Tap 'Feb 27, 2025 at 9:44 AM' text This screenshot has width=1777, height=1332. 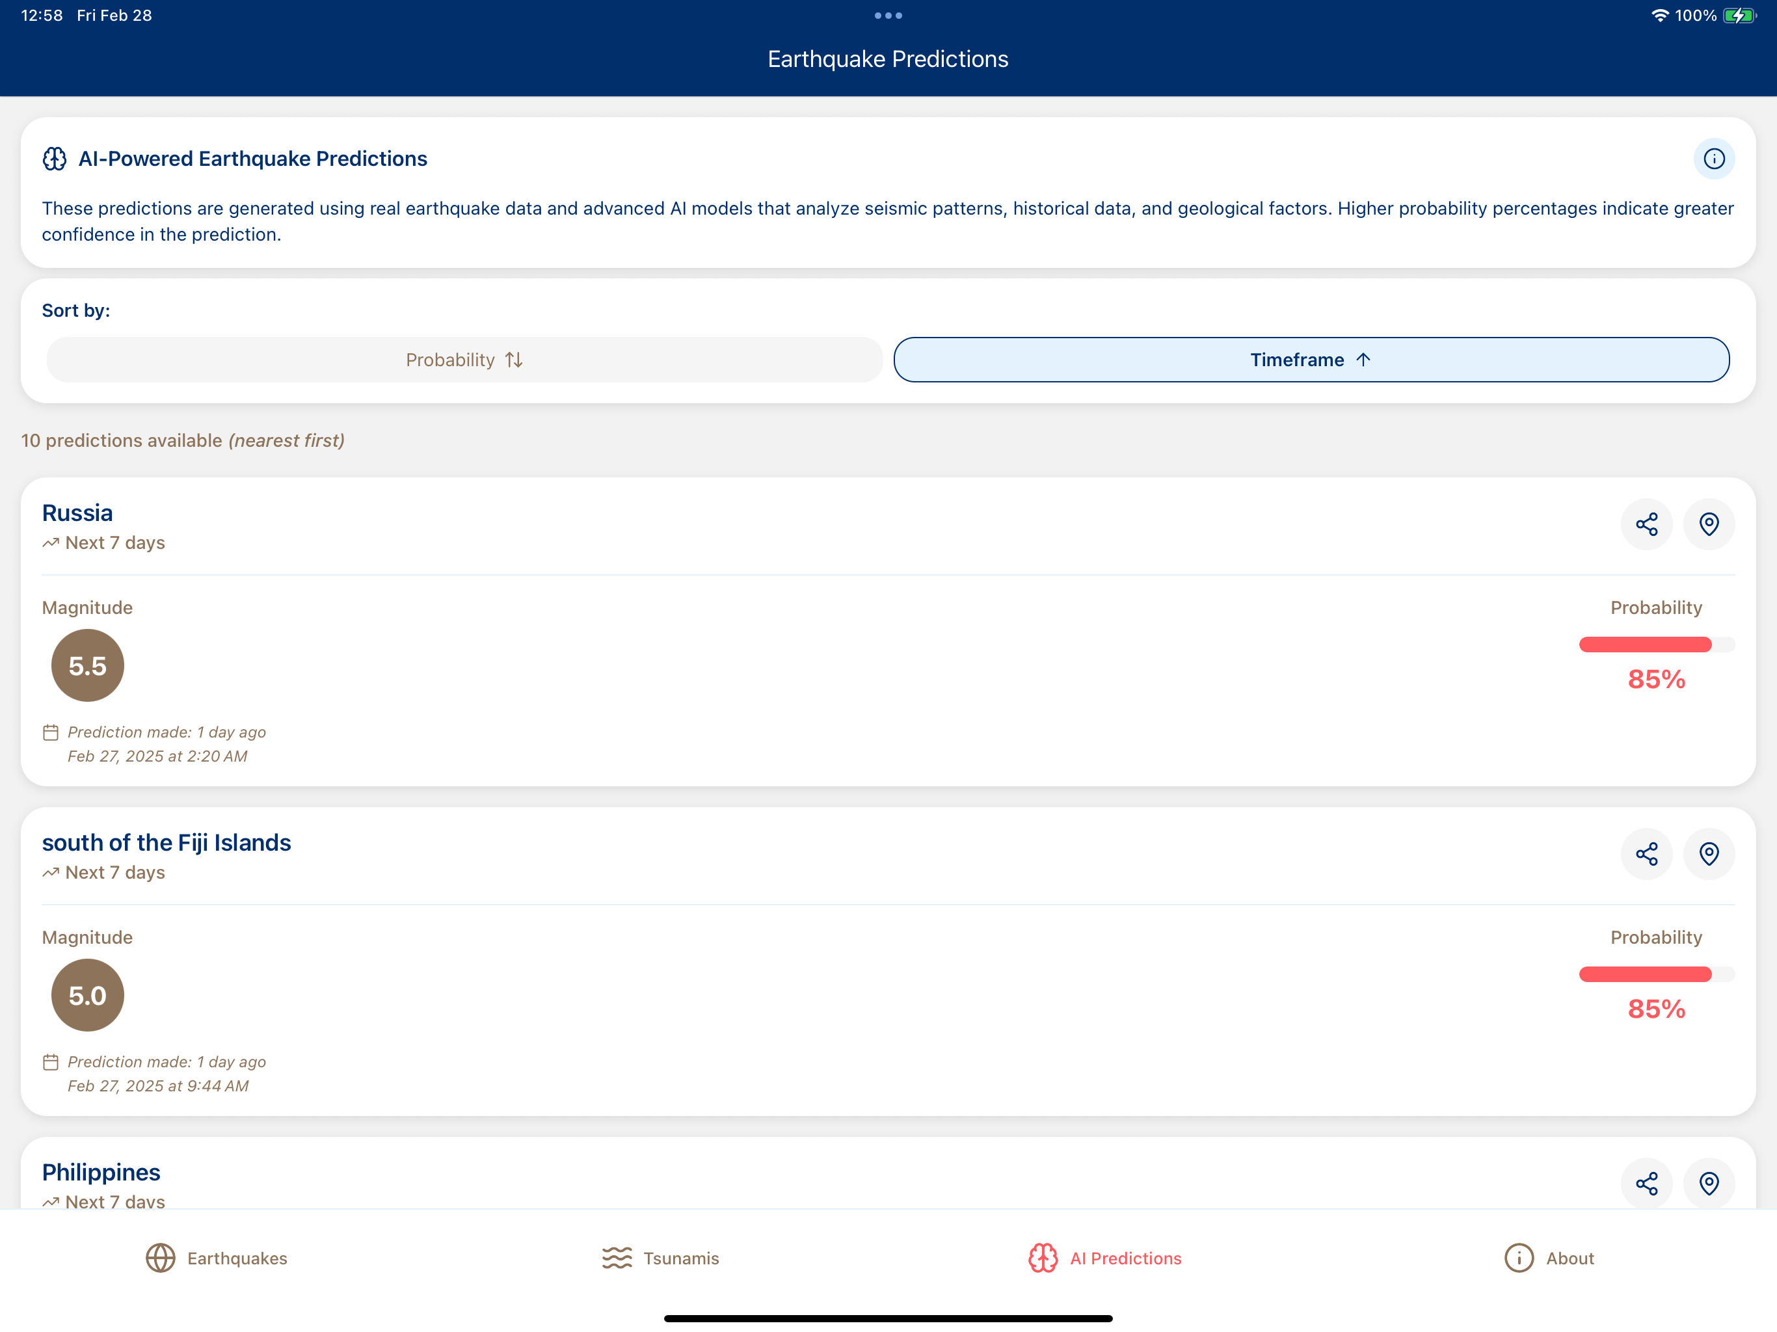(158, 1086)
